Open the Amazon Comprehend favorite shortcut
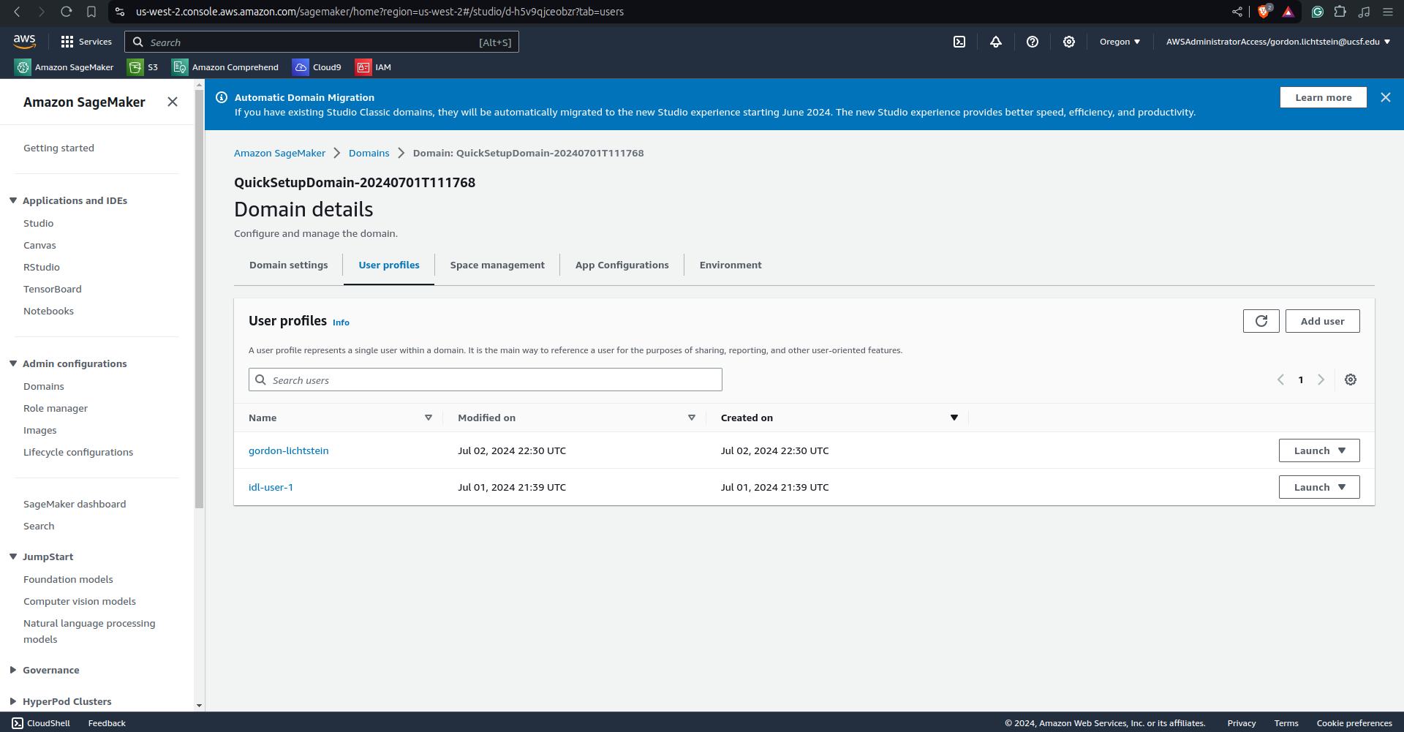Viewport: 1404px width, 732px height. point(225,67)
